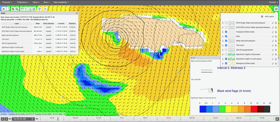The image size is (280, 122).
Task: Enable AIFS Single mean sea level pressure
Action: [226, 23]
